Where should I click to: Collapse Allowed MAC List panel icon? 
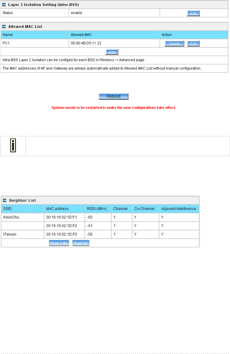4,27
